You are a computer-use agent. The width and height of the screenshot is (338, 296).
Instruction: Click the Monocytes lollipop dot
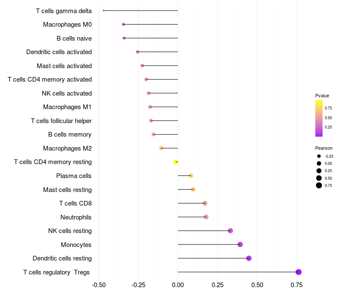pos(240,244)
